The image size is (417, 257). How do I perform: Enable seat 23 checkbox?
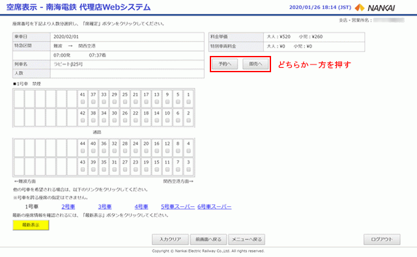pyautogui.click(x=136, y=169)
